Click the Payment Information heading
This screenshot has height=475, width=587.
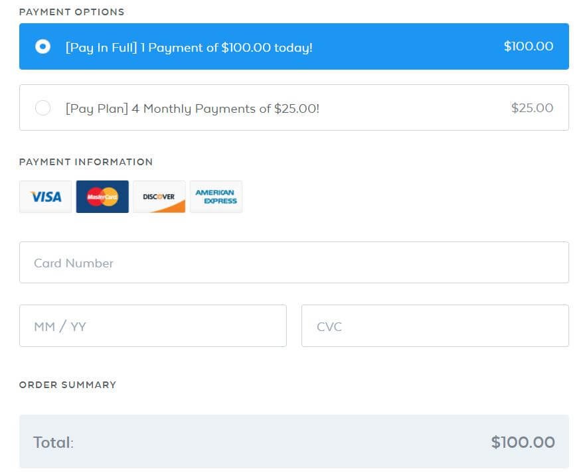86,162
